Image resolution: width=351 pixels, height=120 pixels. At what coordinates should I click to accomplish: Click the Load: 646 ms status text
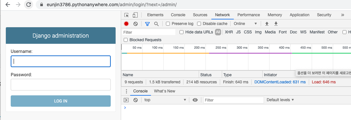pos(324,82)
